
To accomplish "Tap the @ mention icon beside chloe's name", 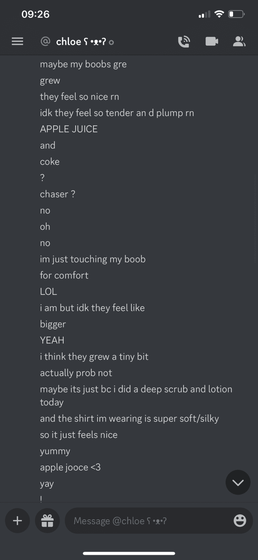I will coord(45,41).
